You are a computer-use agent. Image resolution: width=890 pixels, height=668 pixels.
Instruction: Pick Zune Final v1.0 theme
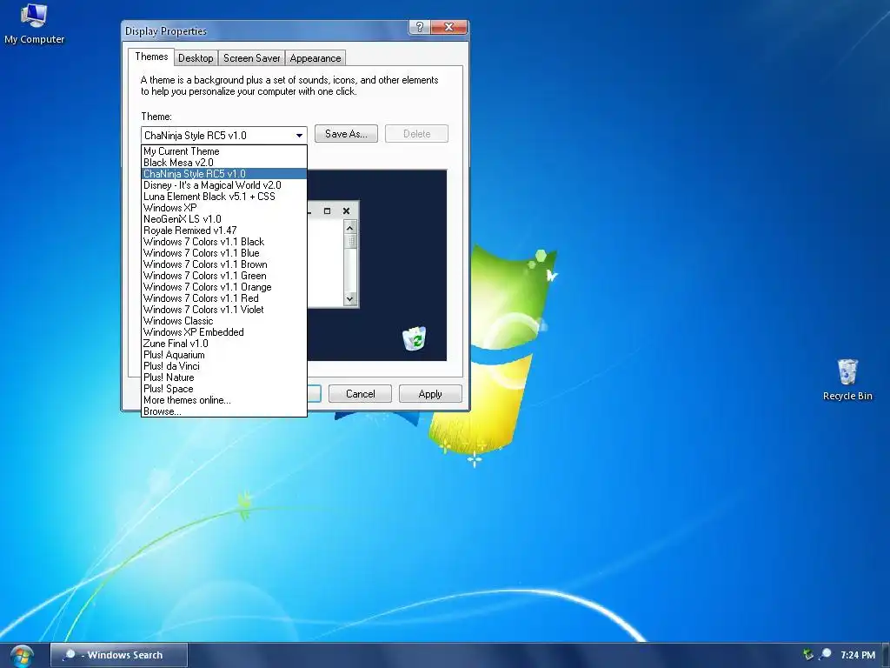tap(223, 344)
